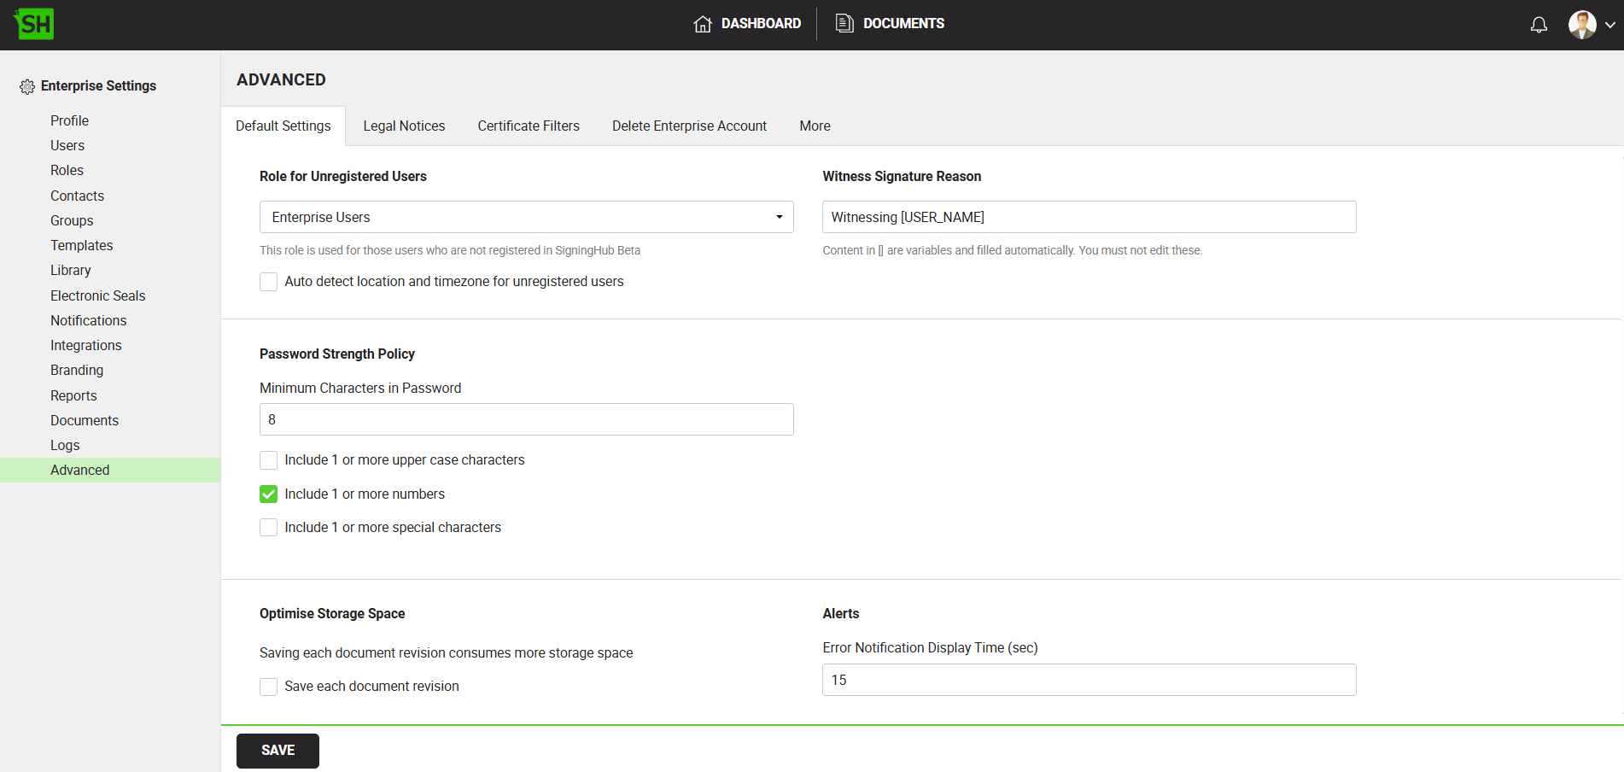Expand the account menu chevron

(x=1610, y=25)
